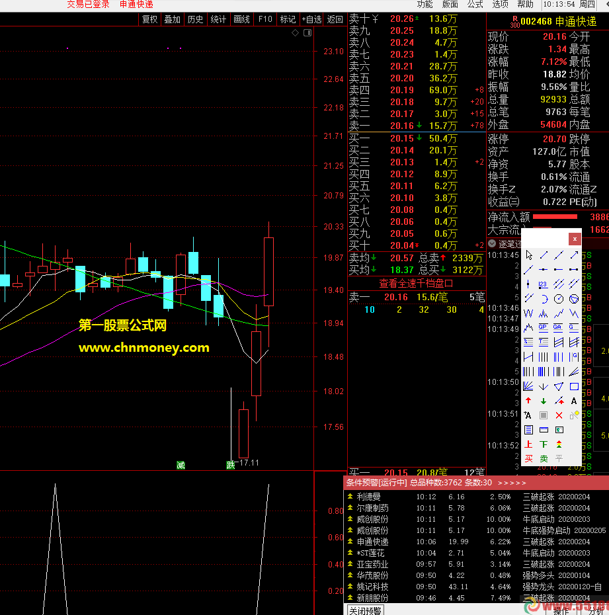
Task: Select the plain A text tool
Action: click(x=574, y=401)
